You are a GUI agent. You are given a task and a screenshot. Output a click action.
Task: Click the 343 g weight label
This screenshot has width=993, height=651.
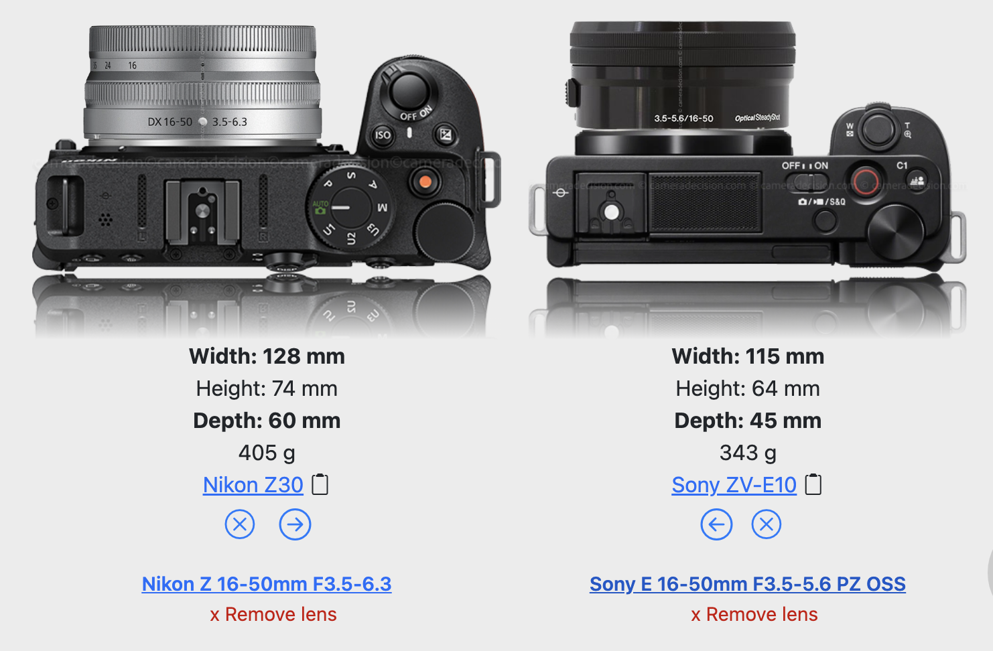[x=748, y=453]
